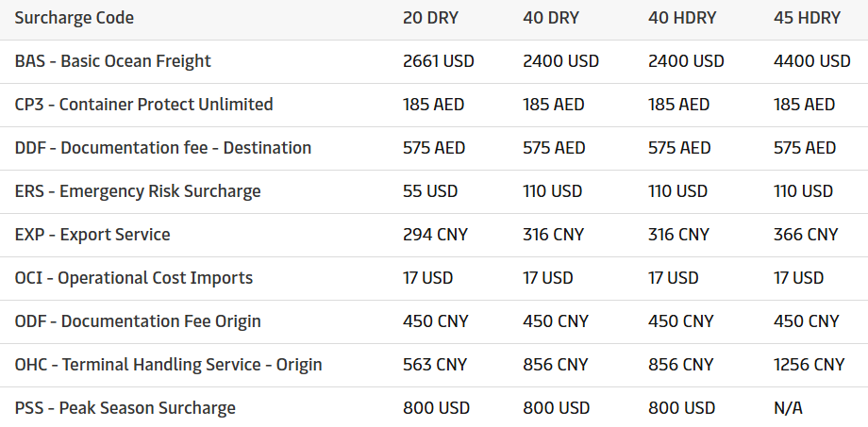Select the 4400 USD freight value

[x=811, y=61]
